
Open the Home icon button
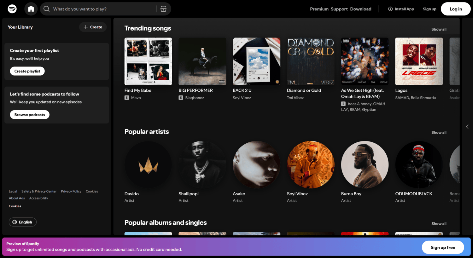31,9
